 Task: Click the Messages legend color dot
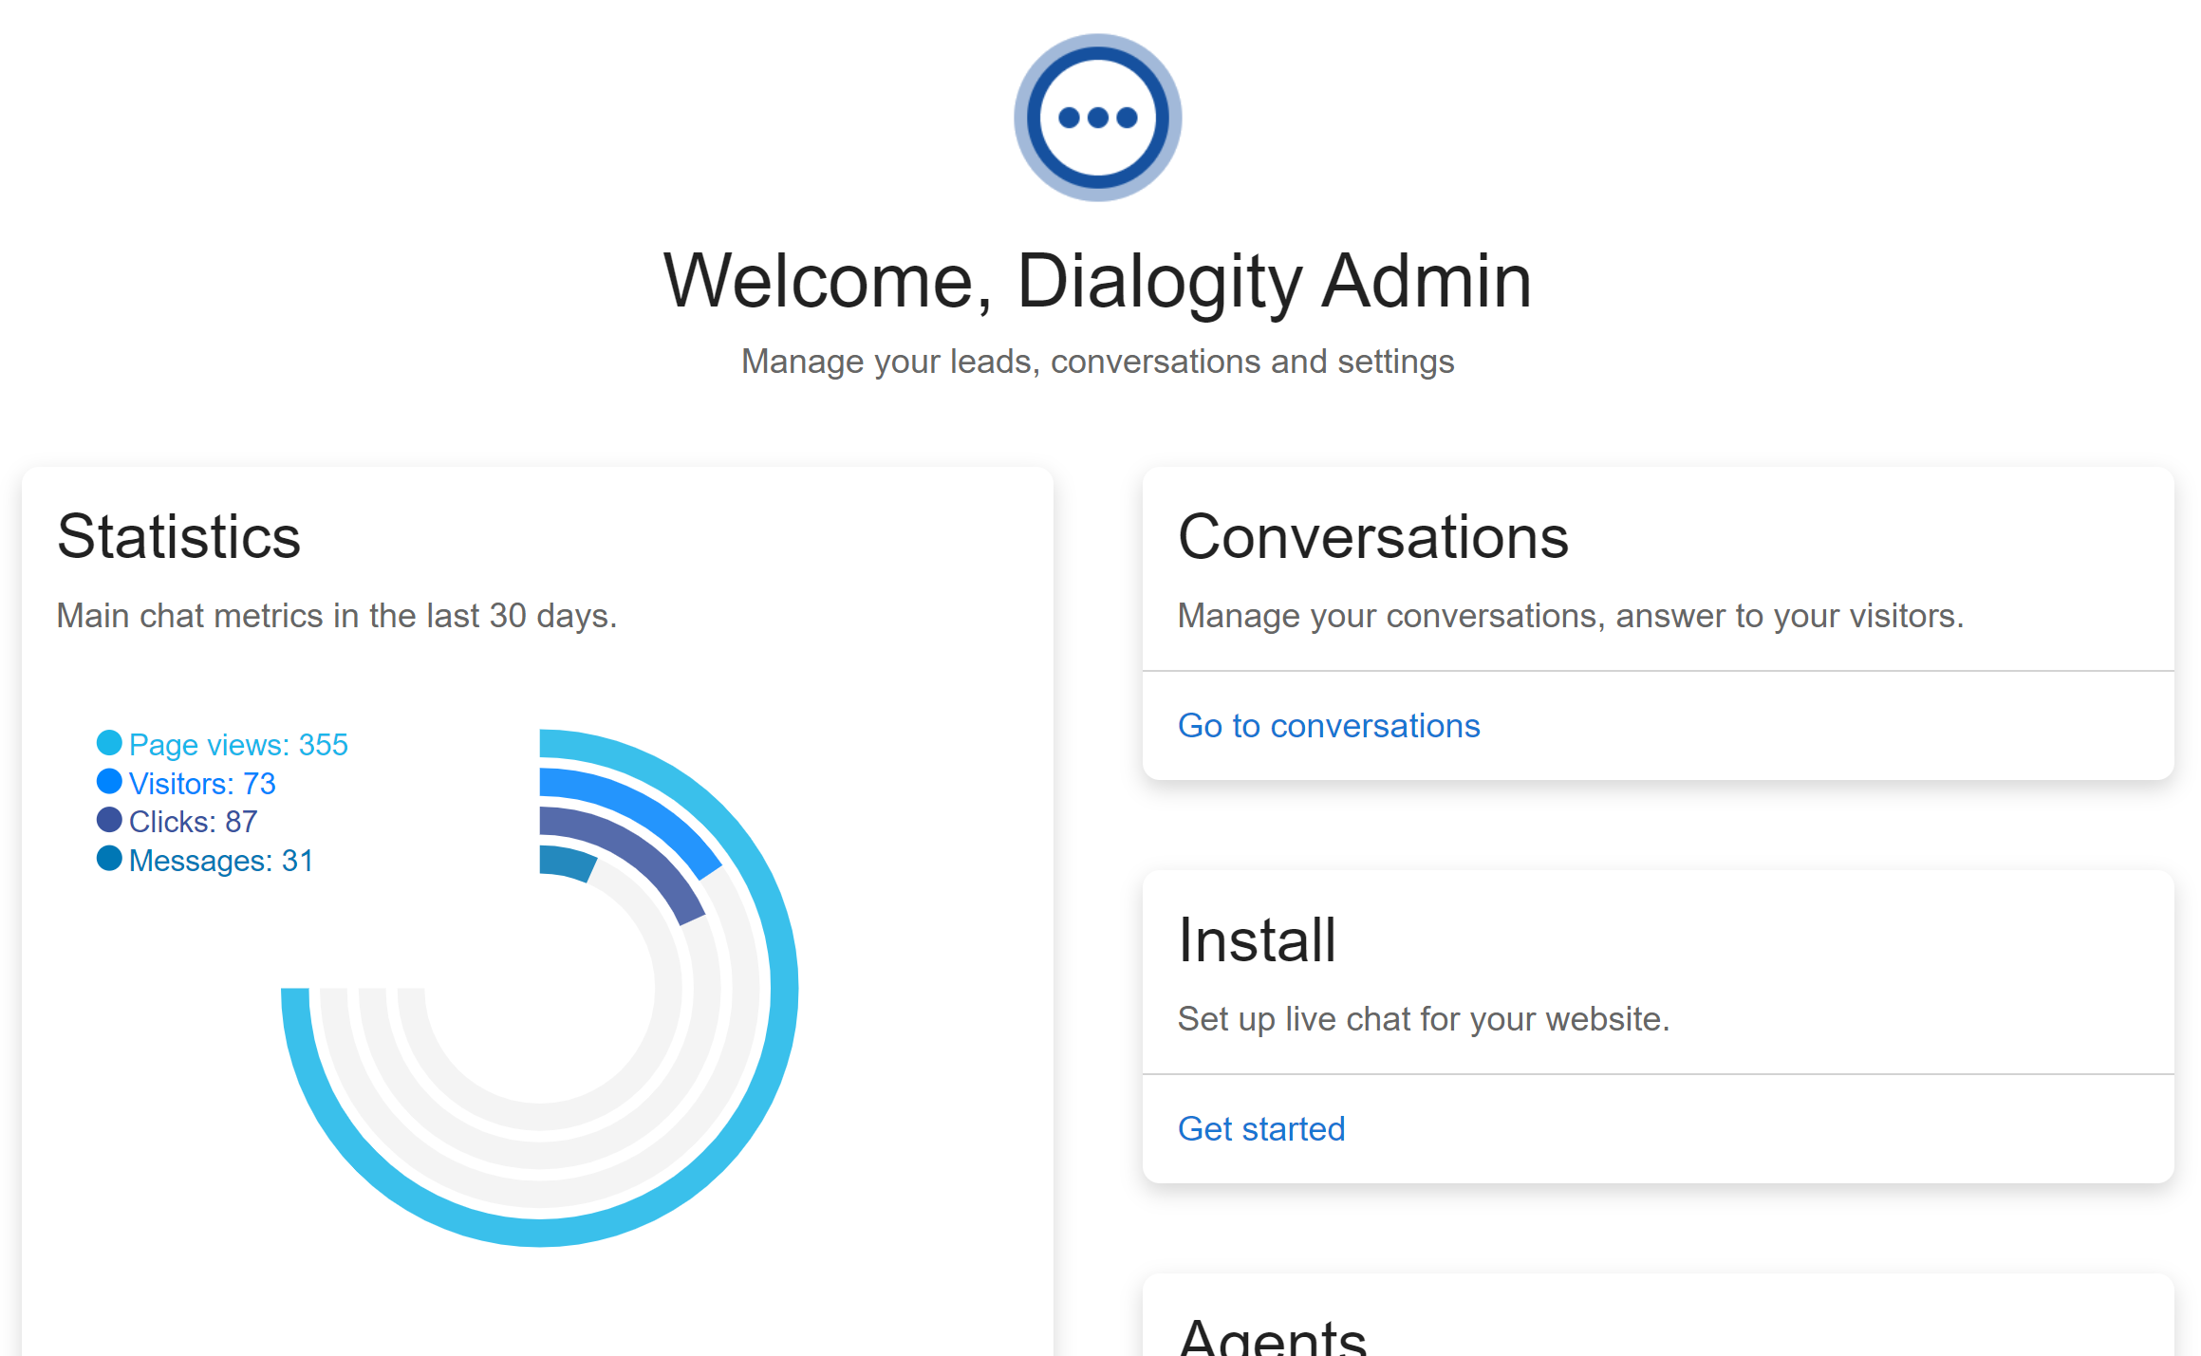[x=109, y=859]
